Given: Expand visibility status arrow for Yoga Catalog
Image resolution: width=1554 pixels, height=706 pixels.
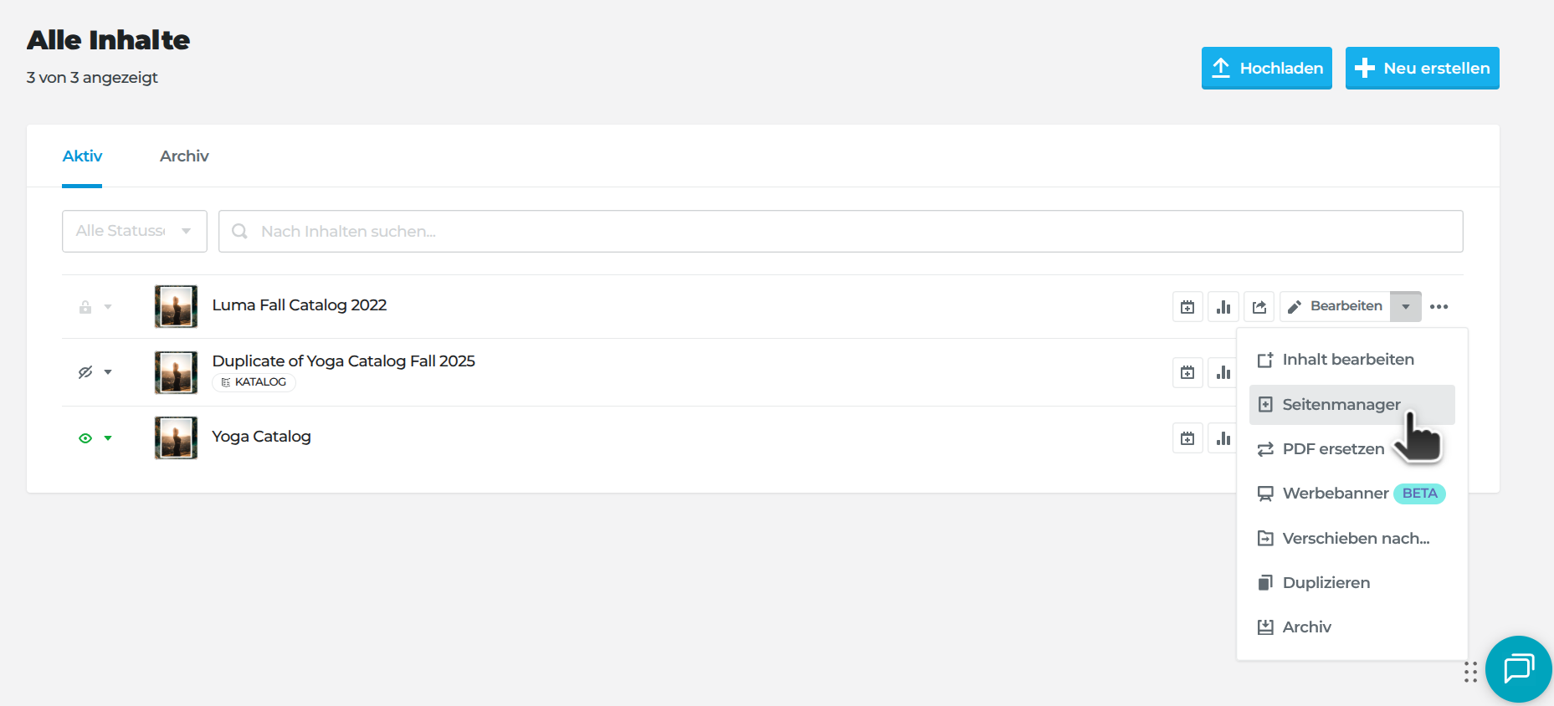Looking at the screenshot, I should click(x=108, y=438).
